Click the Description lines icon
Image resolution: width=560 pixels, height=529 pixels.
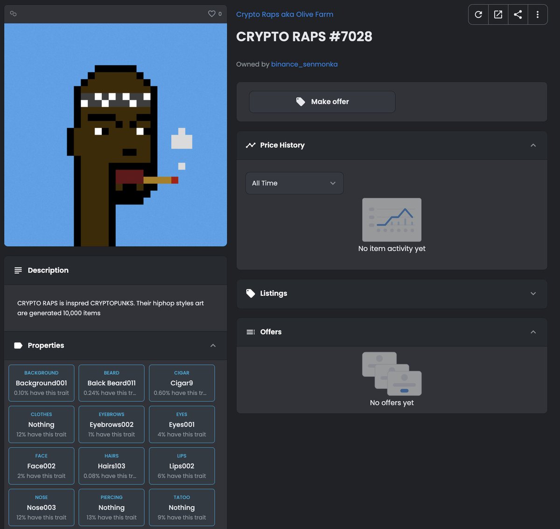[x=18, y=270]
